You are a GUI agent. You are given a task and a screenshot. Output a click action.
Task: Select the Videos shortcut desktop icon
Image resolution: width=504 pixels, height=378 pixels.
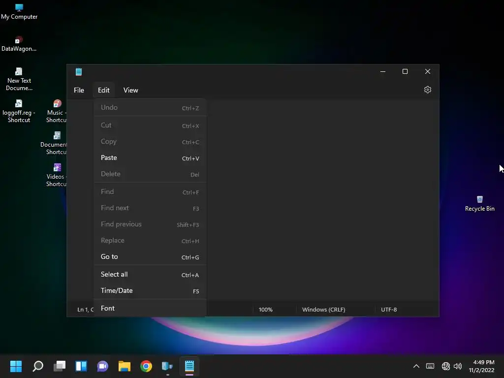click(x=57, y=175)
